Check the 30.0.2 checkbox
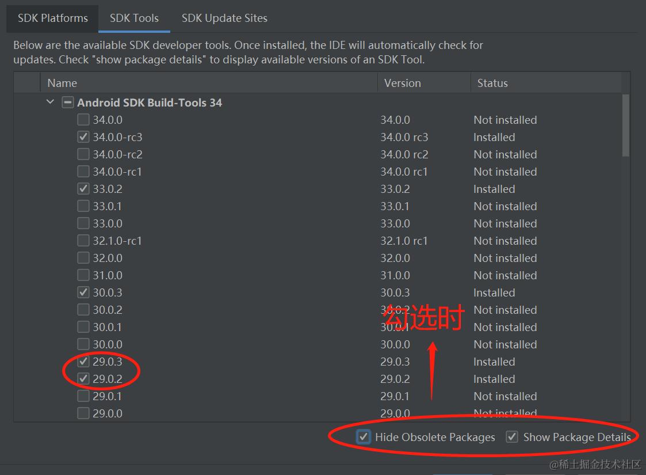Viewport: 646px width, 475px height. (83, 310)
